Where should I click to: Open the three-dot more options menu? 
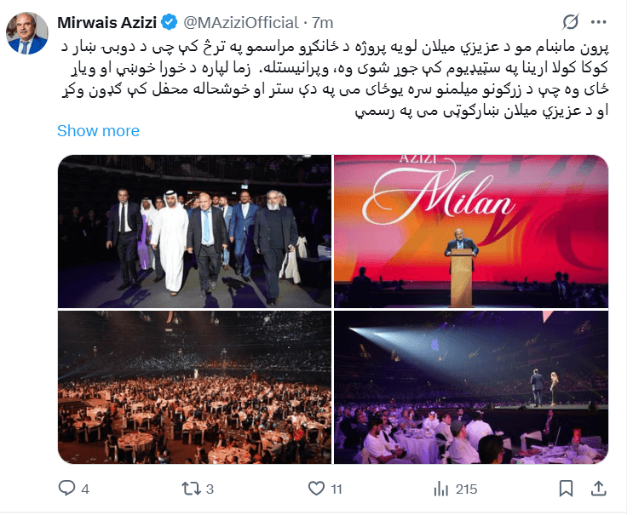(598, 22)
